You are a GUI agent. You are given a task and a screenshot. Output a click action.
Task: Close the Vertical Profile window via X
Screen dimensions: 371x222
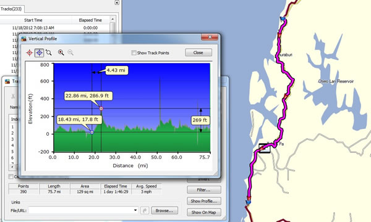[210, 37]
